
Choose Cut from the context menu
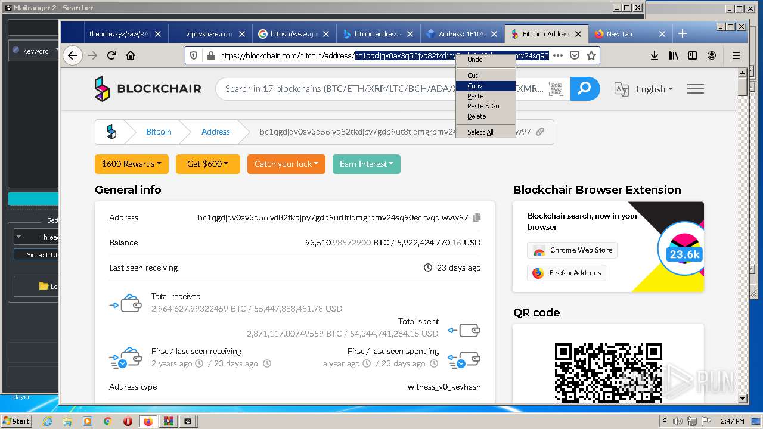[x=486, y=76]
